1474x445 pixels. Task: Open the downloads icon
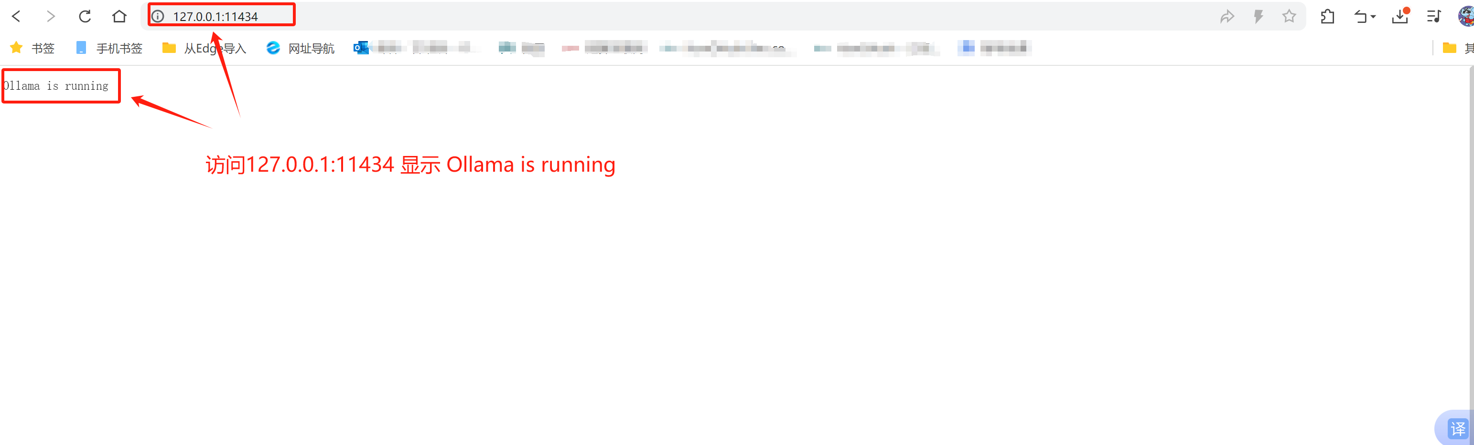click(1399, 17)
